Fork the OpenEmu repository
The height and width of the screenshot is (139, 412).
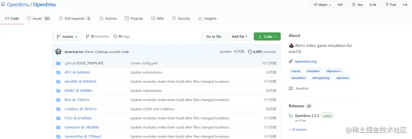tap(391, 5)
